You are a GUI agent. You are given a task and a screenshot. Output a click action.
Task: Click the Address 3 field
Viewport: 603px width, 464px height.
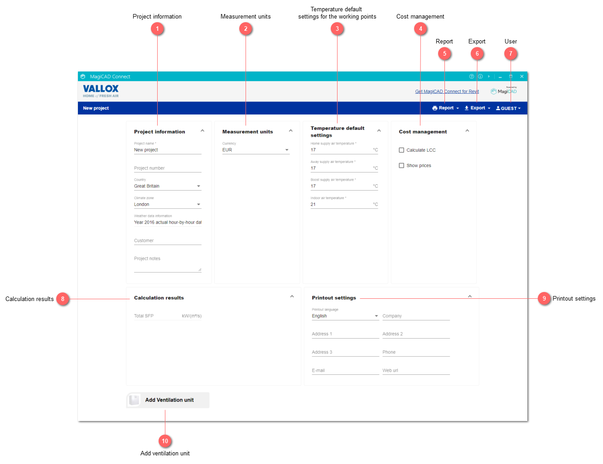click(345, 352)
